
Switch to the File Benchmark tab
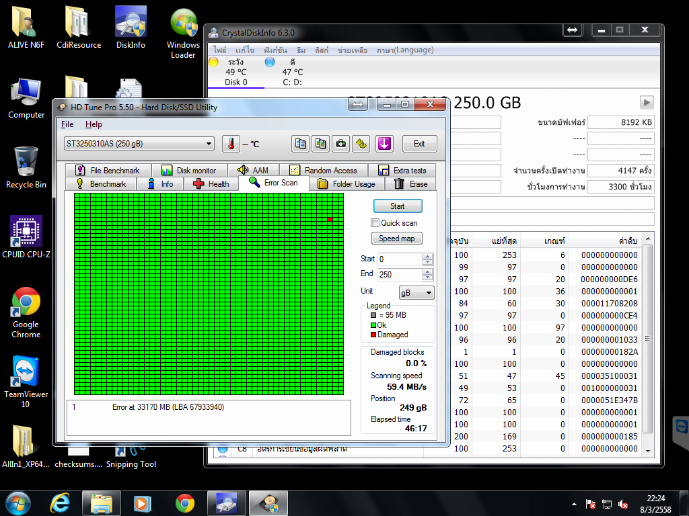pyautogui.click(x=108, y=170)
